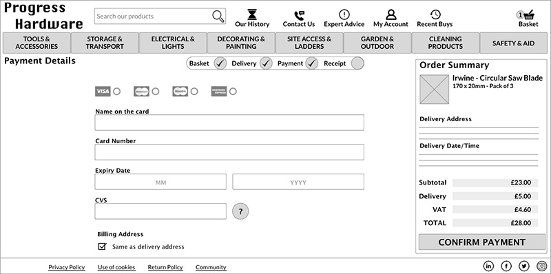Click the Maestro card logo

[180, 92]
